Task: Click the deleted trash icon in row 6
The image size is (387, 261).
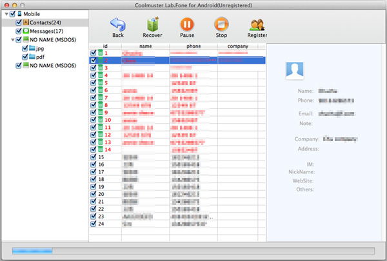Action: tap(101, 90)
